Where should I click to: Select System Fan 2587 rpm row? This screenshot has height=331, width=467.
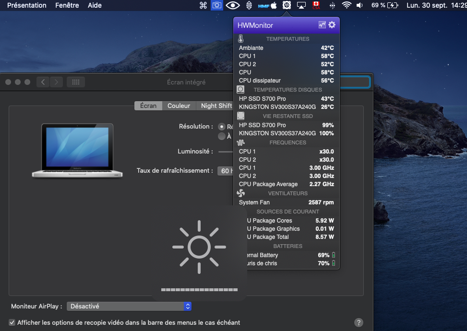click(286, 202)
